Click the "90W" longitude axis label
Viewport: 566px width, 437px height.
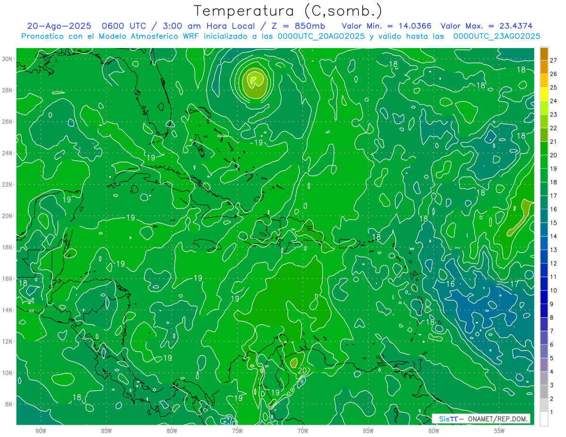(x=41, y=431)
